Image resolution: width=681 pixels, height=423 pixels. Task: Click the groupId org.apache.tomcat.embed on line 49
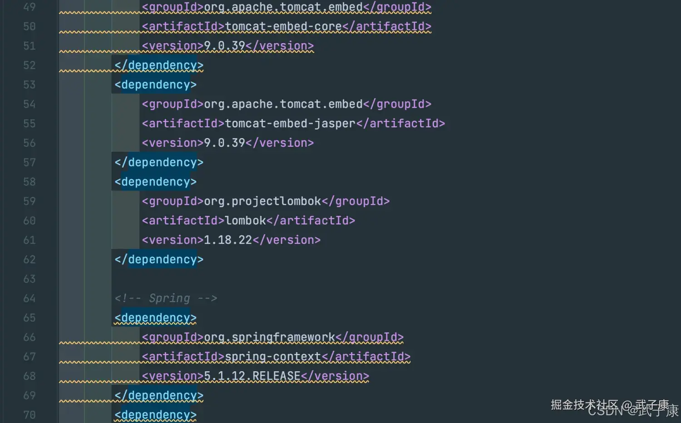pos(286,7)
